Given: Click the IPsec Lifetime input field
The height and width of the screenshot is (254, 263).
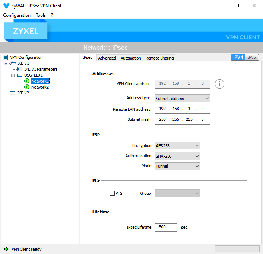Looking at the screenshot, I should pos(165,227).
